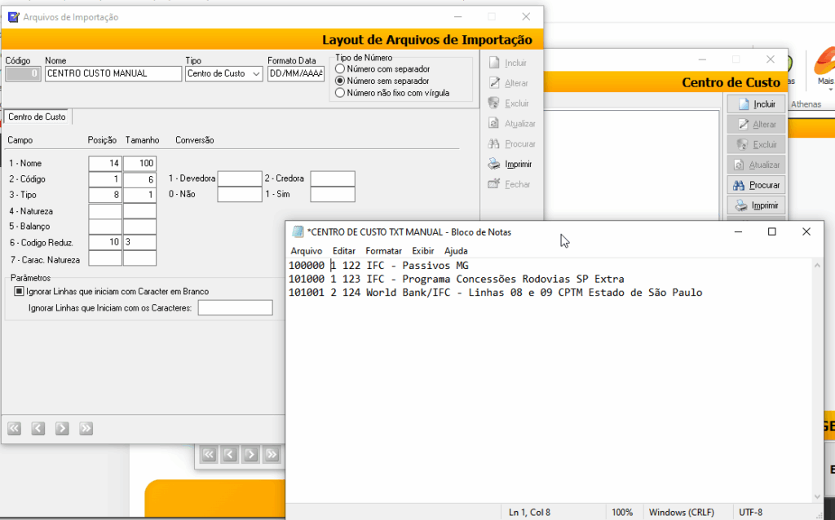Go to next record navigation arrow
The height and width of the screenshot is (520, 835).
[x=62, y=429]
